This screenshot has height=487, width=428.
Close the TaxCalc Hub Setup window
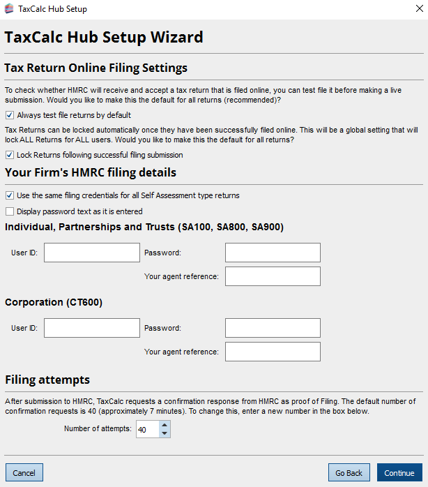point(412,9)
